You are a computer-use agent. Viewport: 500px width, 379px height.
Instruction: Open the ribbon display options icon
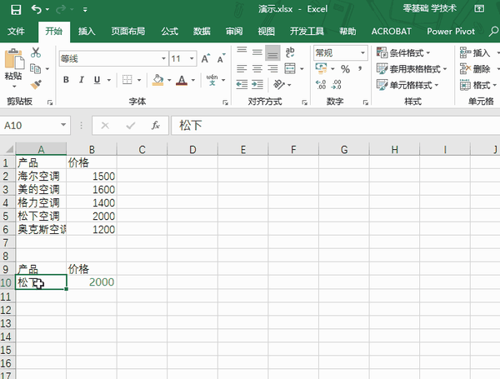[x=479, y=8]
